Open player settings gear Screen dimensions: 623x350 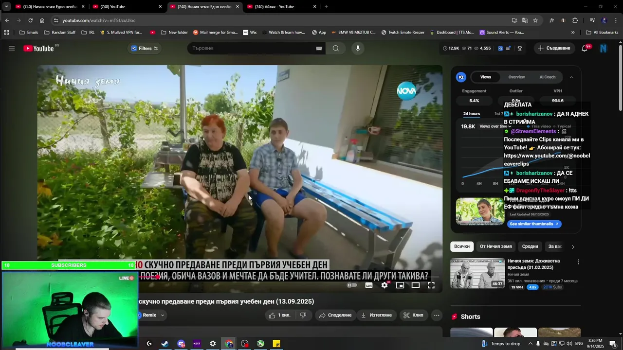pyautogui.click(x=385, y=285)
